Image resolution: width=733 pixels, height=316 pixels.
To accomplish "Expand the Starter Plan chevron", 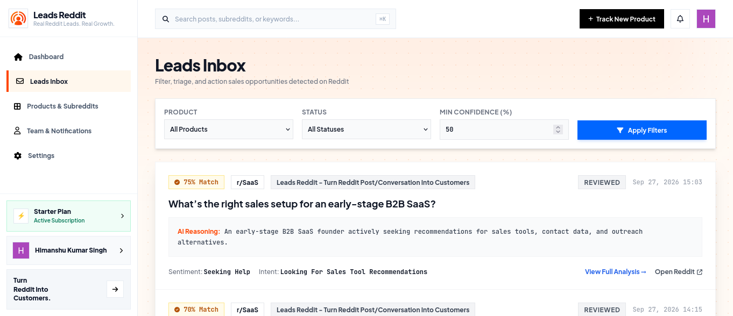I will (122, 216).
